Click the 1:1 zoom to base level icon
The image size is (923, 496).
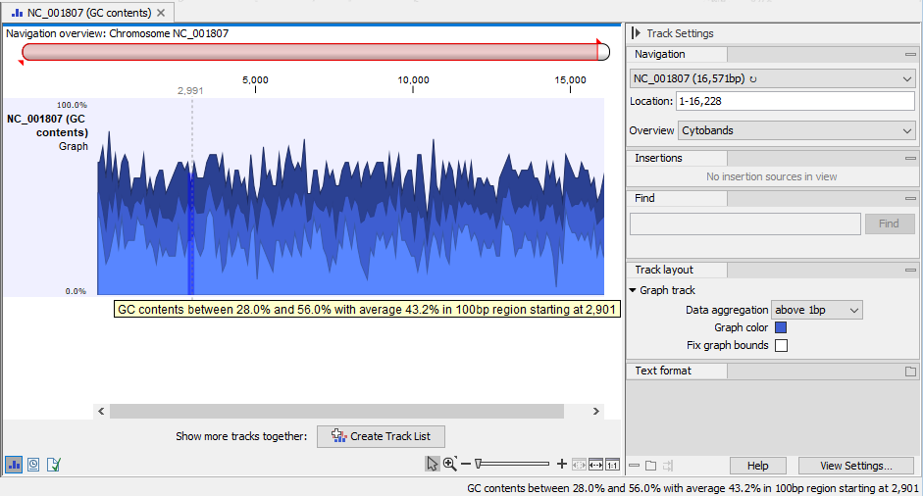pos(612,464)
